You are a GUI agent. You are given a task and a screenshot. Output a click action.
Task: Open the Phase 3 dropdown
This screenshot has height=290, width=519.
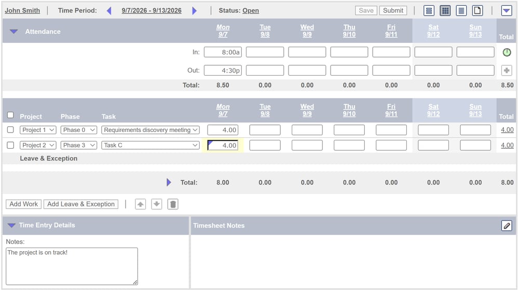pyautogui.click(x=79, y=145)
